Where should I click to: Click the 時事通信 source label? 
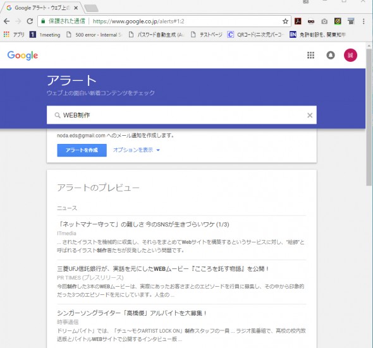click(68, 322)
